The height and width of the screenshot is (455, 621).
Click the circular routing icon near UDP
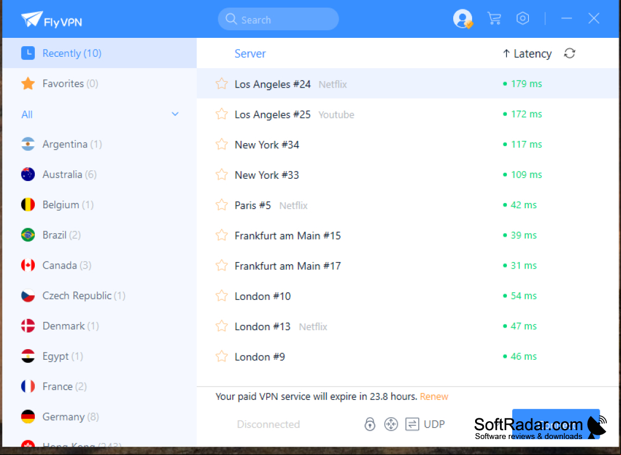tap(391, 424)
